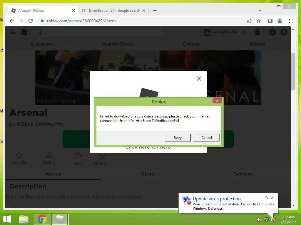Open the Roblox hamburger menu
Image resolution: width=301 pixels, height=225 pixels.
13,32
